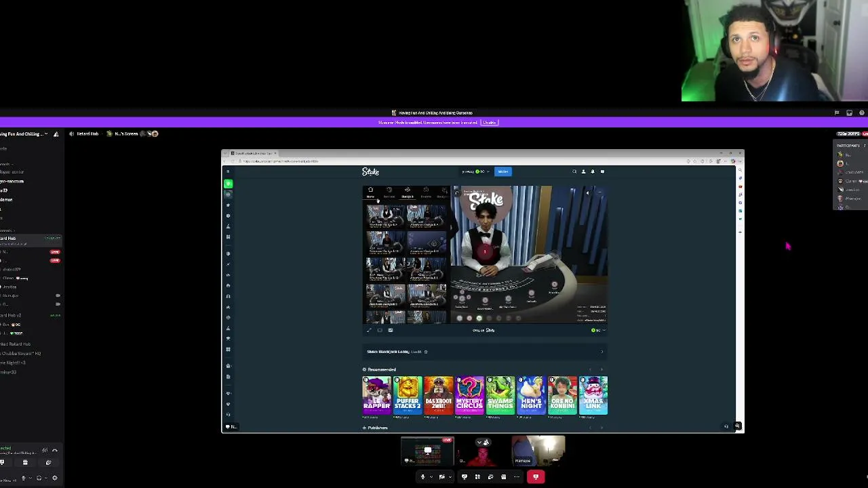Open the Le Rapper game thumbnail
Image resolution: width=868 pixels, height=488 pixels.
[x=376, y=395]
